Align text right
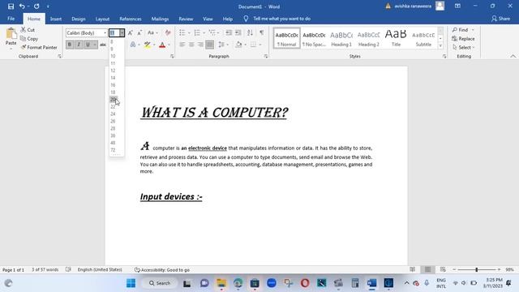519x292 pixels. [200, 45]
